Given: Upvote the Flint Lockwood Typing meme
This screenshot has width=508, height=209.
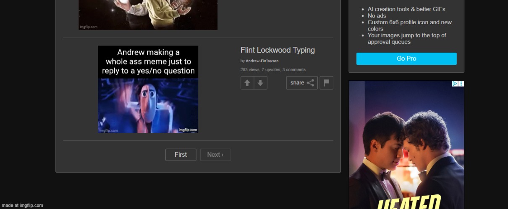Looking at the screenshot, I should [x=247, y=83].
